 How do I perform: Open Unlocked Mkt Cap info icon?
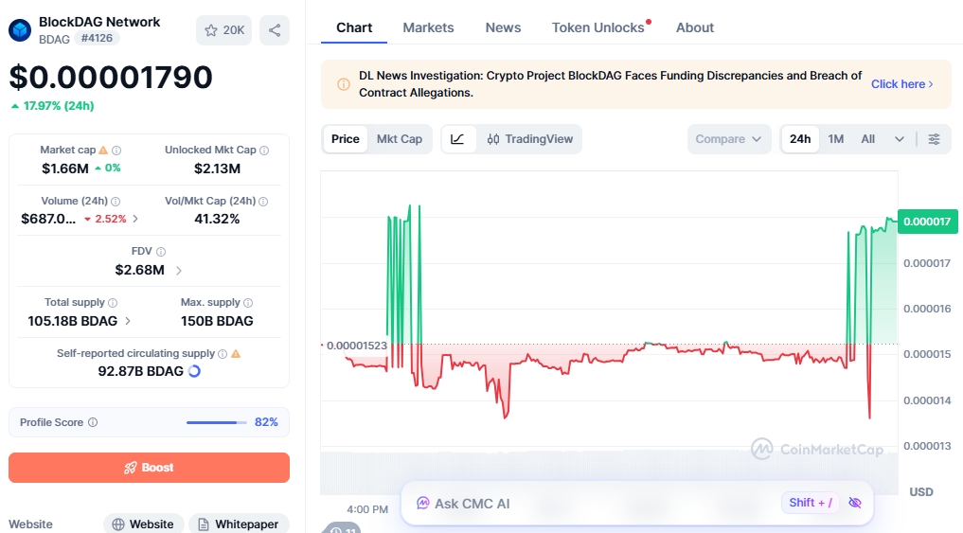[x=264, y=150]
